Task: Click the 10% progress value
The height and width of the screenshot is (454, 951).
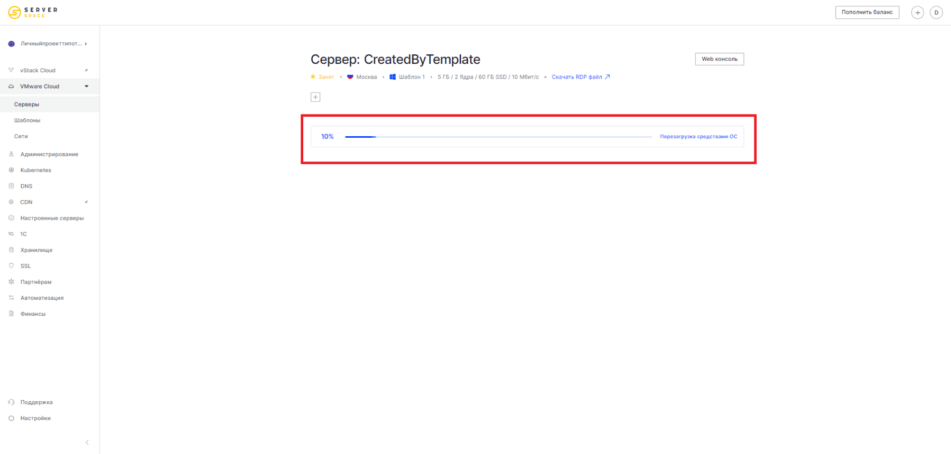Action: point(327,137)
